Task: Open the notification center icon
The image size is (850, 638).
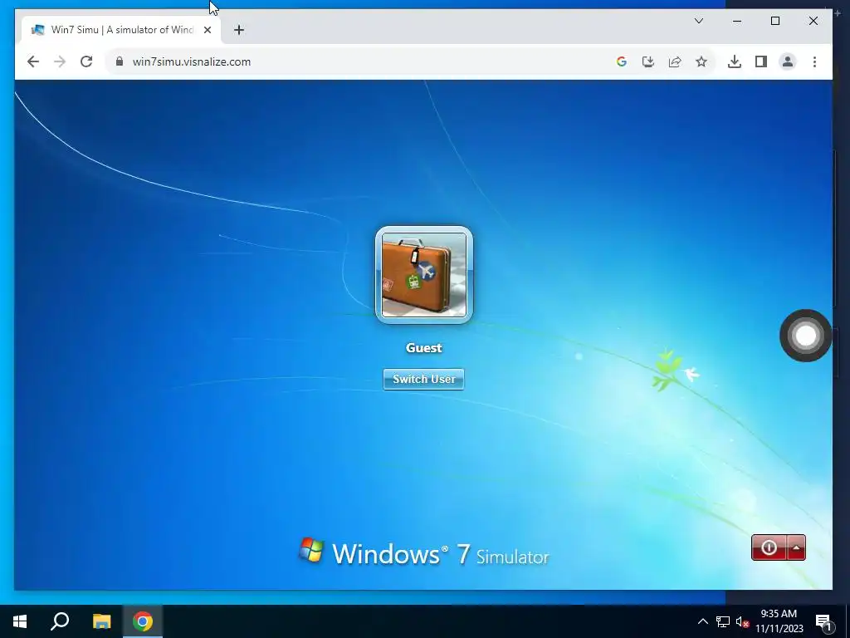Action: click(x=823, y=623)
